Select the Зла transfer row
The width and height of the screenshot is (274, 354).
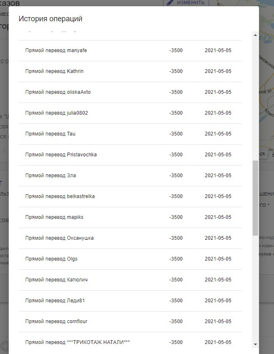click(131, 176)
